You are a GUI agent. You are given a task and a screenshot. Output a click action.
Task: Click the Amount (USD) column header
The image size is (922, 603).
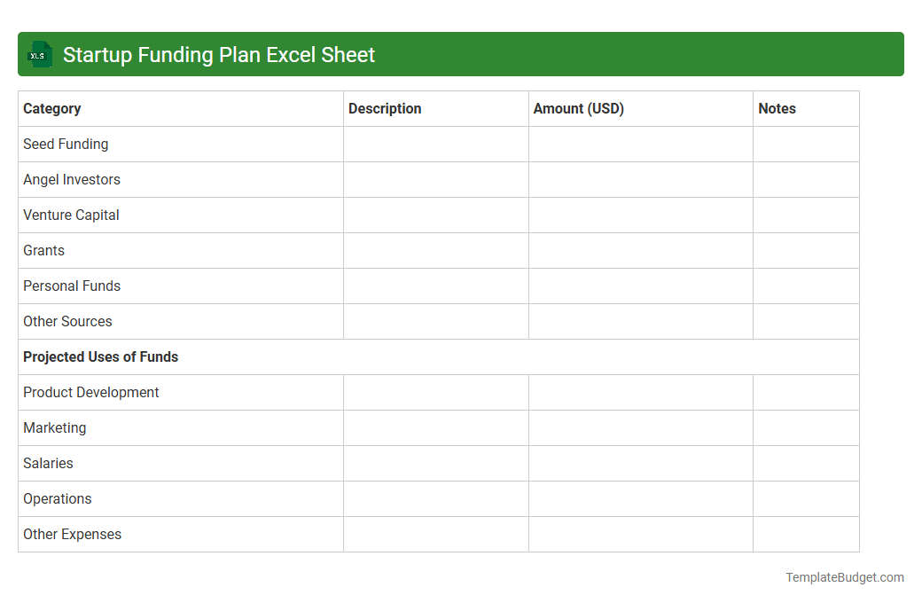click(x=578, y=108)
